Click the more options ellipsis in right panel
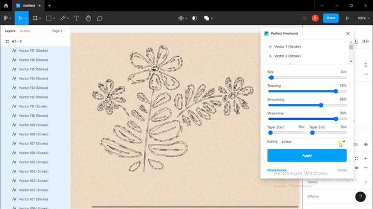373x209 pixels. click(365, 74)
